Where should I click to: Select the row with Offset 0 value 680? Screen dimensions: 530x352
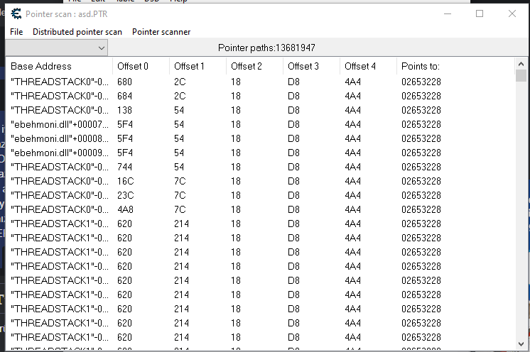coord(260,82)
